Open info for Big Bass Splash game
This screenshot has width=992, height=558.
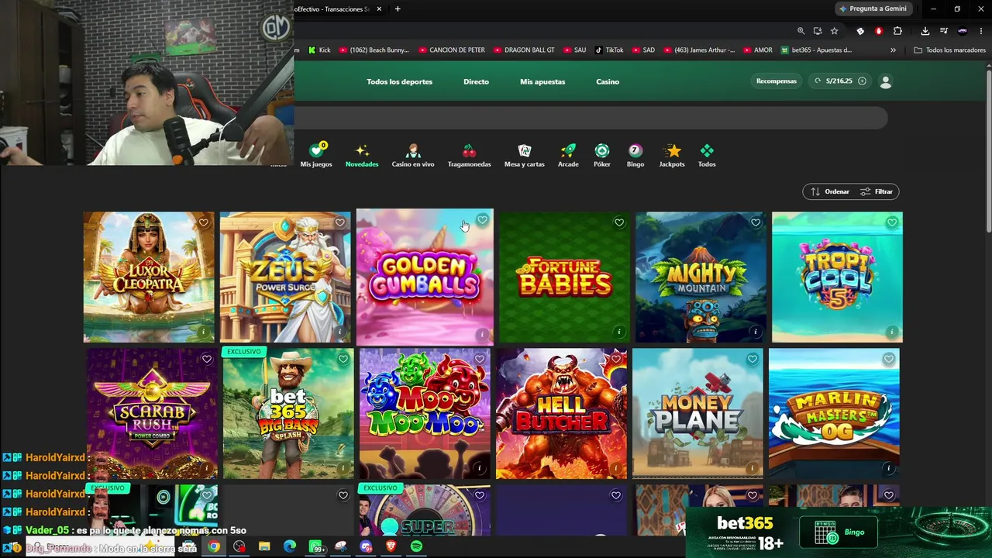pyautogui.click(x=343, y=468)
